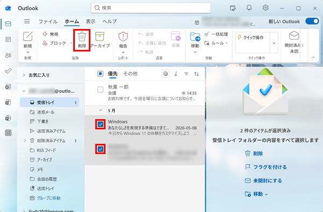Open the Mail module in left rail

[x=8, y=24]
